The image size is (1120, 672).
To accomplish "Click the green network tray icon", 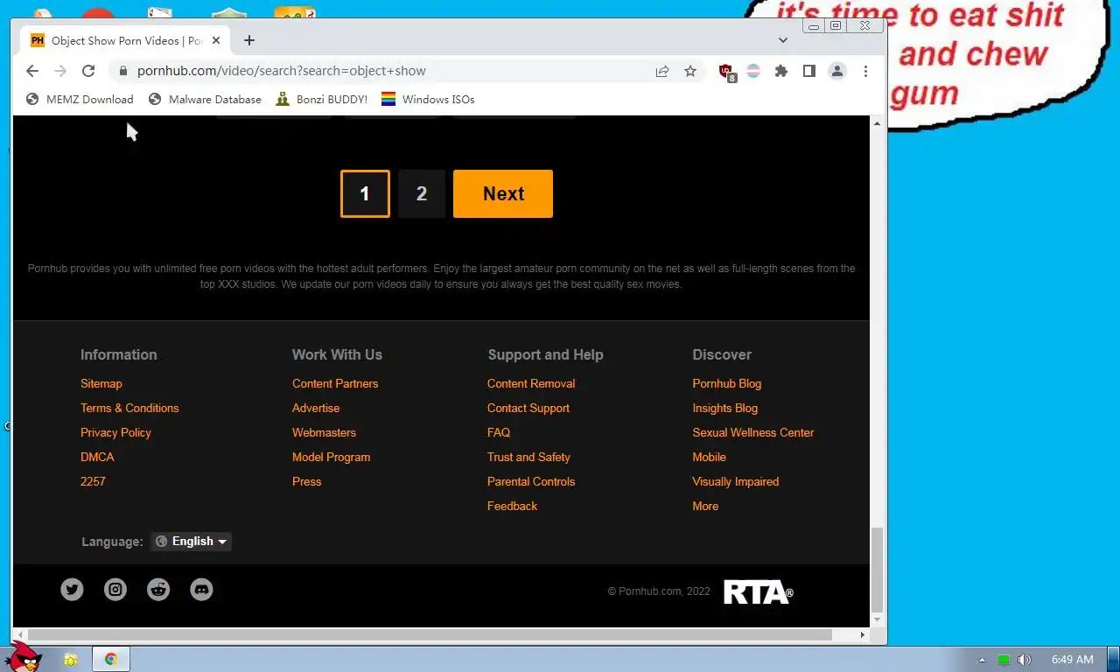I will click(x=1004, y=660).
